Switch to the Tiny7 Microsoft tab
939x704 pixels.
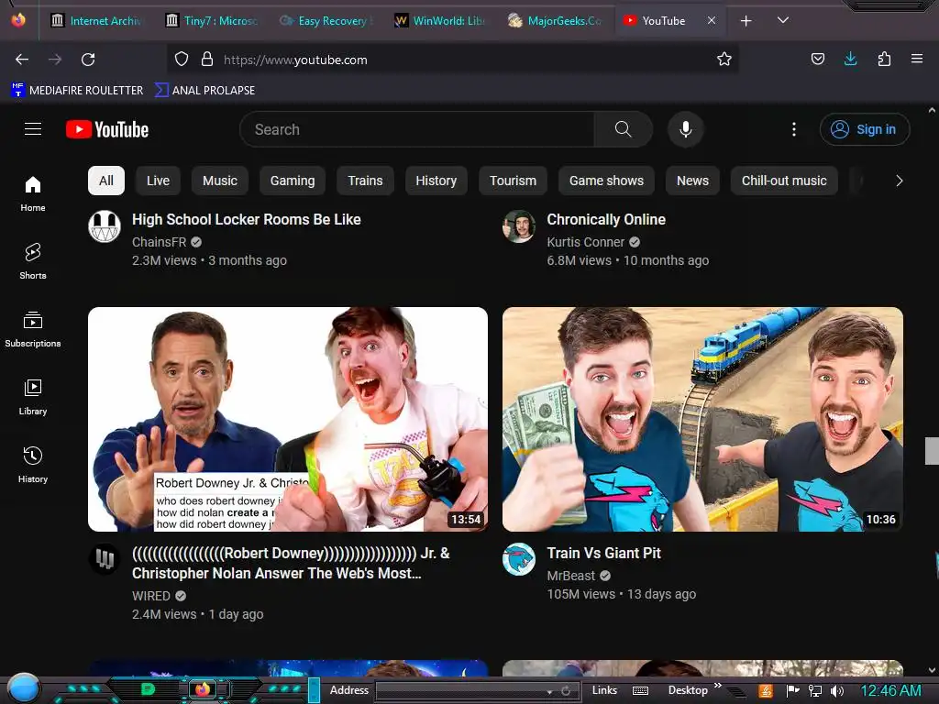click(212, 20)
